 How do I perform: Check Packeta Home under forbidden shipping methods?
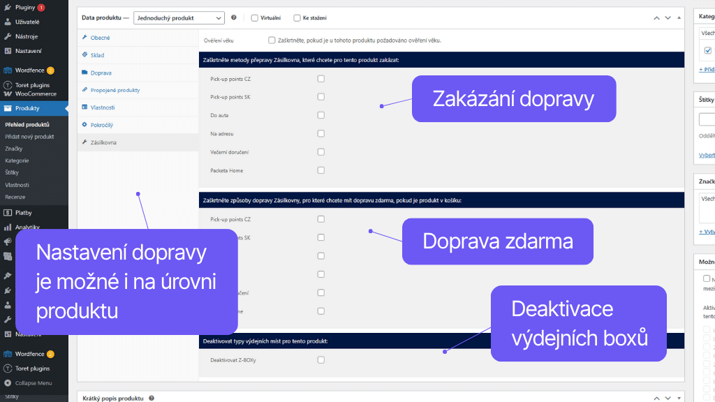pos(321,170)
